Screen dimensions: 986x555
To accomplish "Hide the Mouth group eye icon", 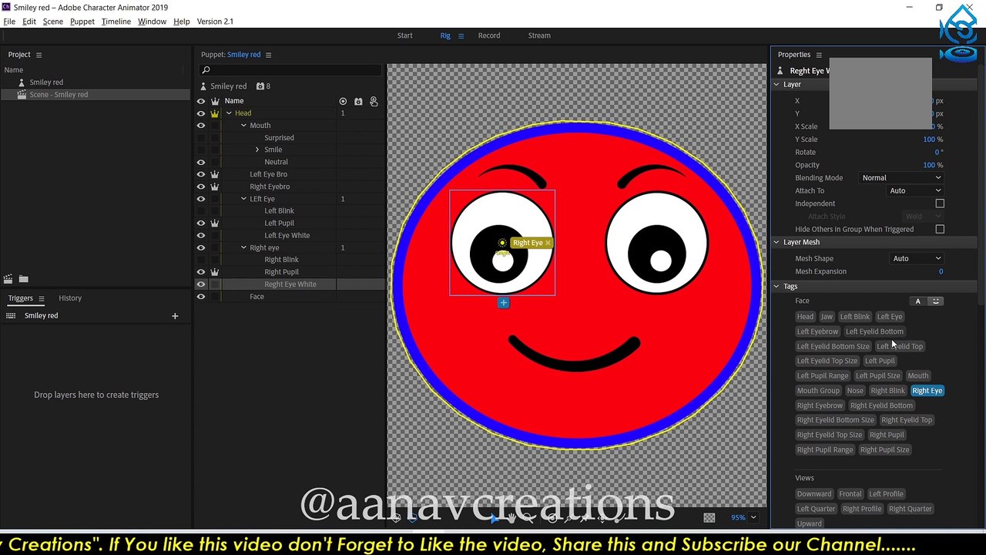I will pos(201,126).
